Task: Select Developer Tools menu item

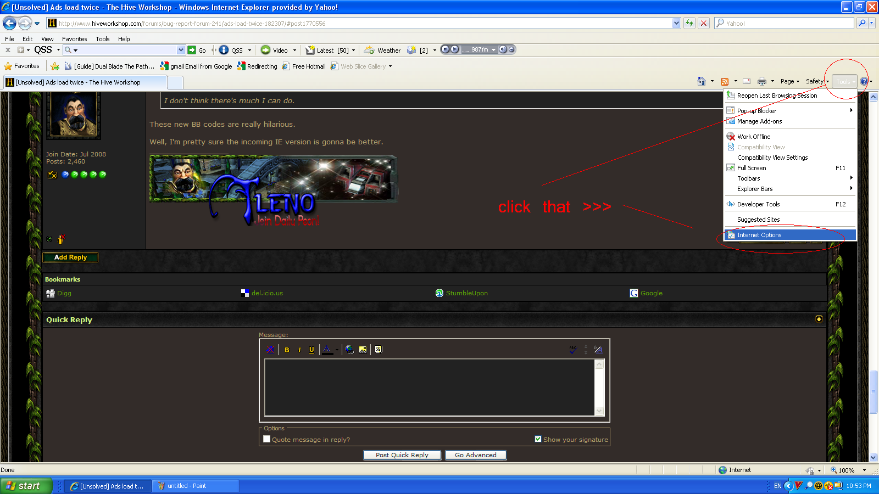Action: [x=790, y=204]
